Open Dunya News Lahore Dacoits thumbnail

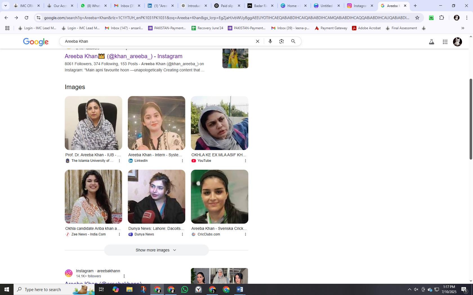pos(157,197)
